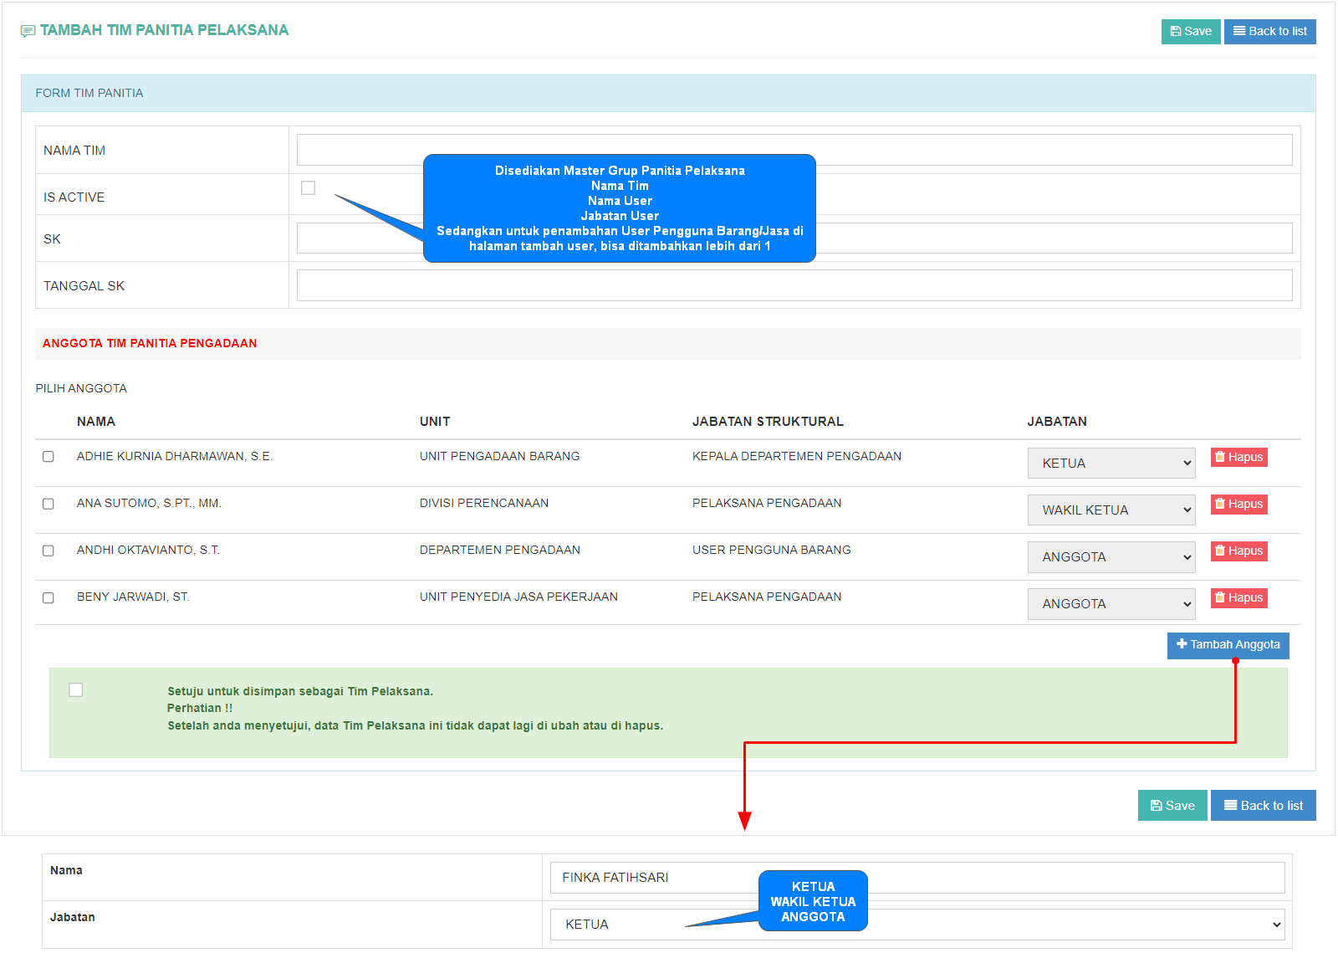Select the ADHIE KURNIA DHARMAWAN row checkbox

click(49, 457)
